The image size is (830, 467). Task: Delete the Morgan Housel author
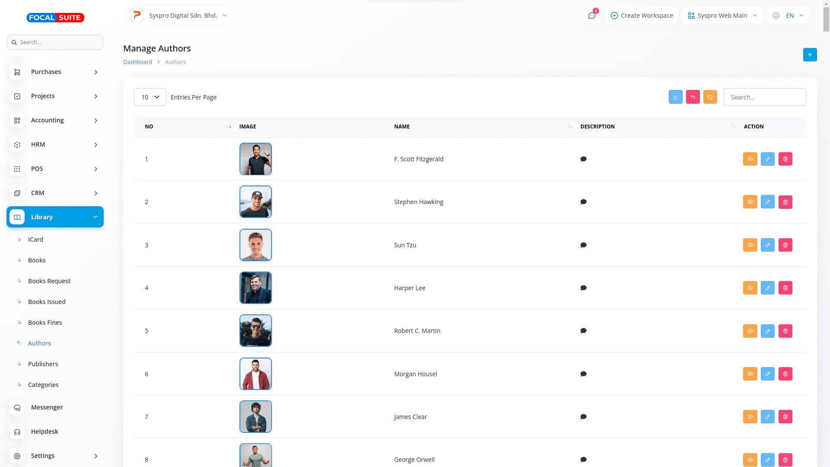click(785, 374)
